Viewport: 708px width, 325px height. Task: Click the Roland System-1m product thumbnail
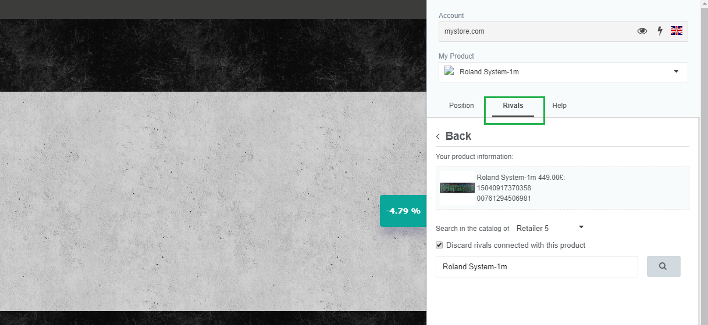pos(457,188)
